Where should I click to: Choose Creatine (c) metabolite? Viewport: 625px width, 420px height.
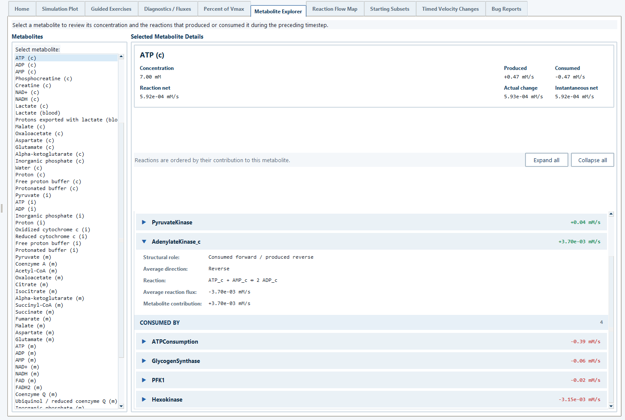(66, 85)
